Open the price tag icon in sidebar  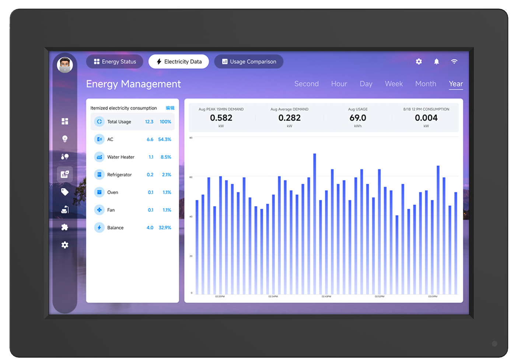[x=65, y=192]
